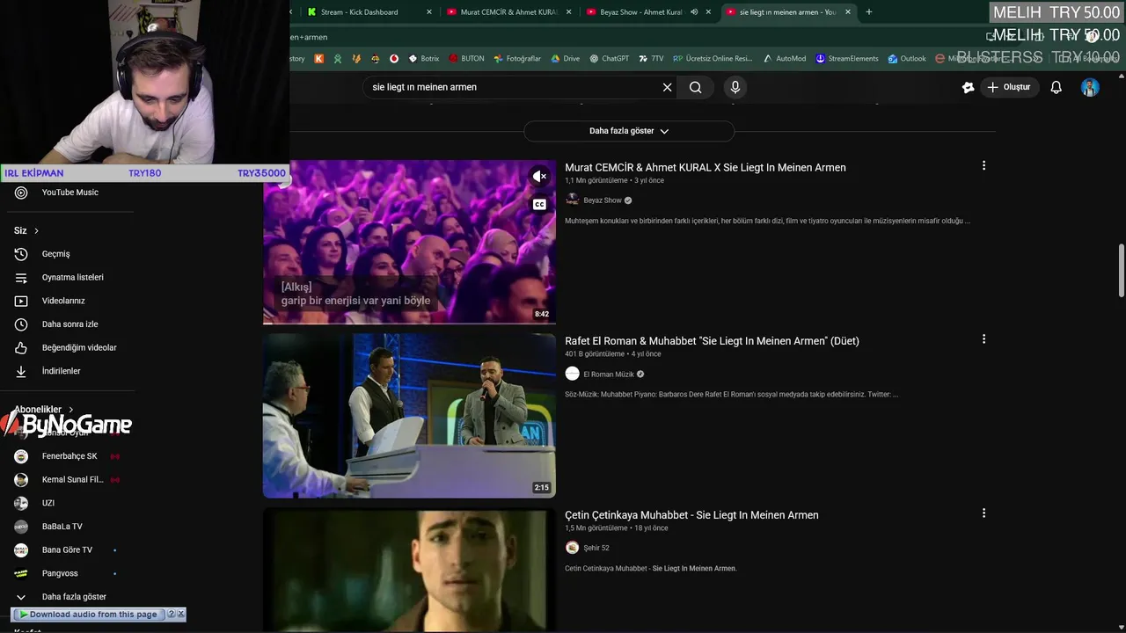Click the Oluştur create button

1009,87
